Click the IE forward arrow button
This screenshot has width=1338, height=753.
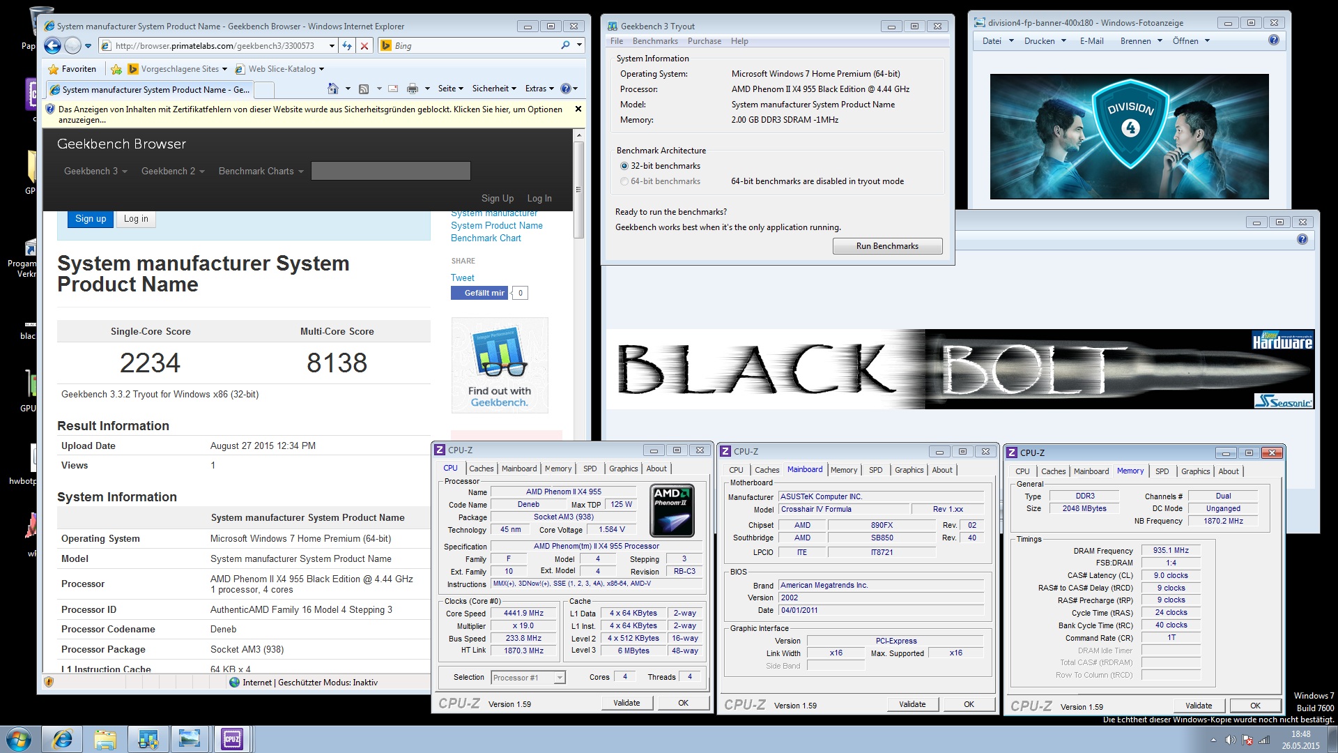[72, 46]
